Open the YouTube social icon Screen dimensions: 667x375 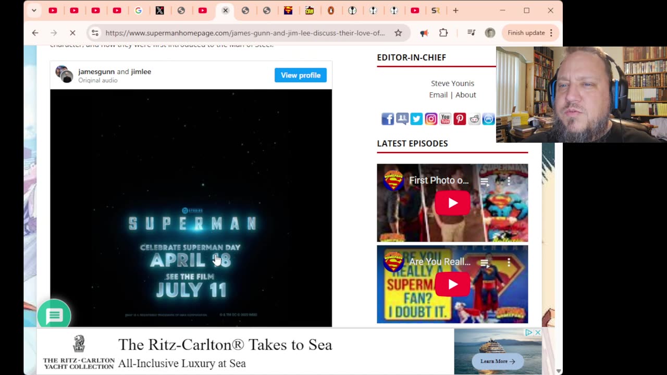pos(445,119)
